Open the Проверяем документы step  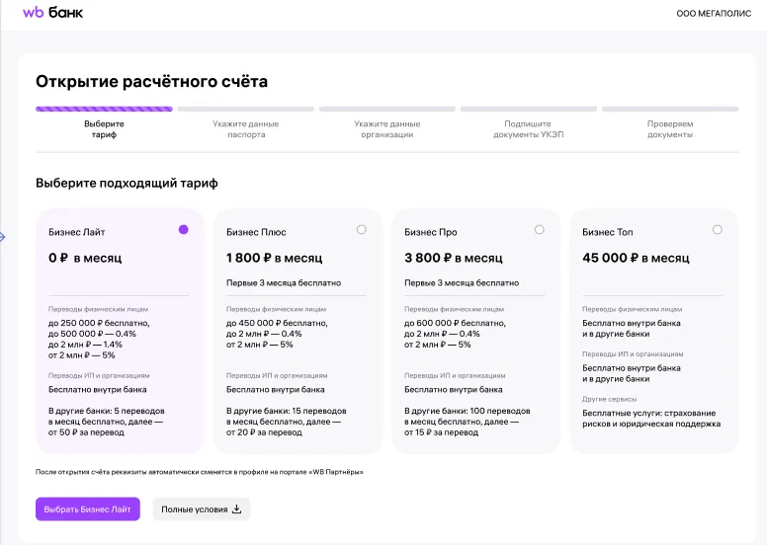coord(670,128)
